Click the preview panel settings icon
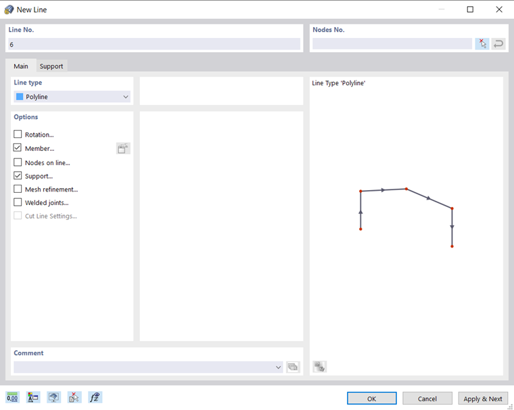514x410 pixels. coord(320,367)
